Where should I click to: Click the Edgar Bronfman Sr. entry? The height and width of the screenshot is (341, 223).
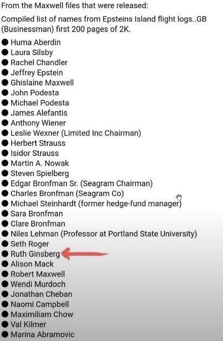coord(82,184)
